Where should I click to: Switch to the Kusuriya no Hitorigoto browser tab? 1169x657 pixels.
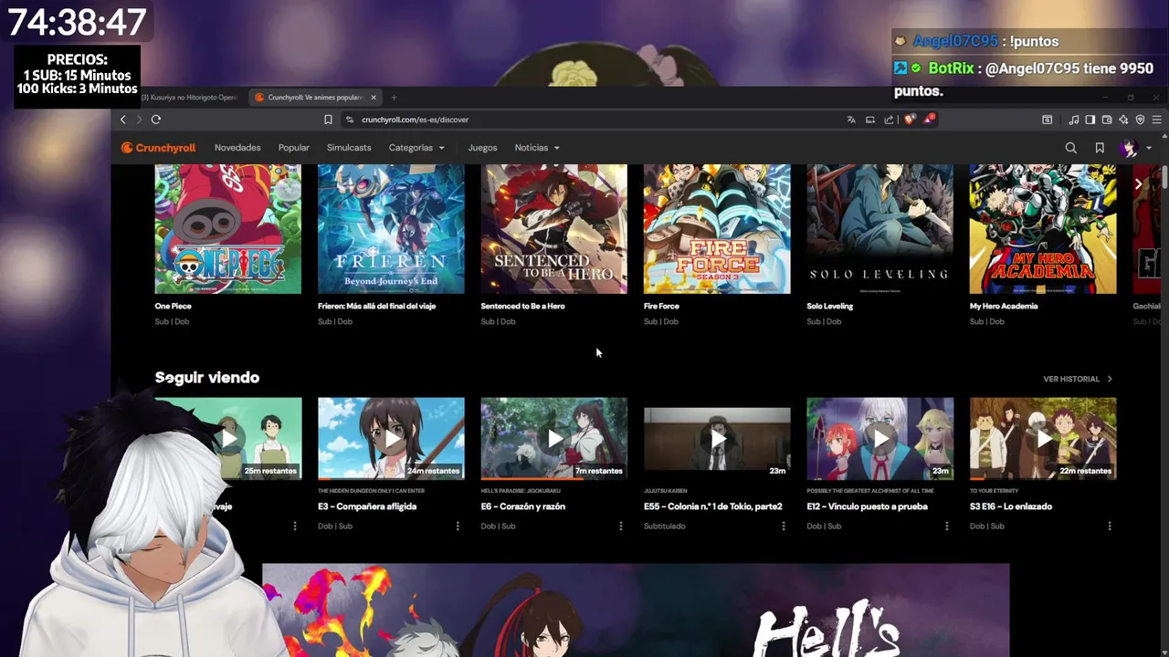click(189, 98)
